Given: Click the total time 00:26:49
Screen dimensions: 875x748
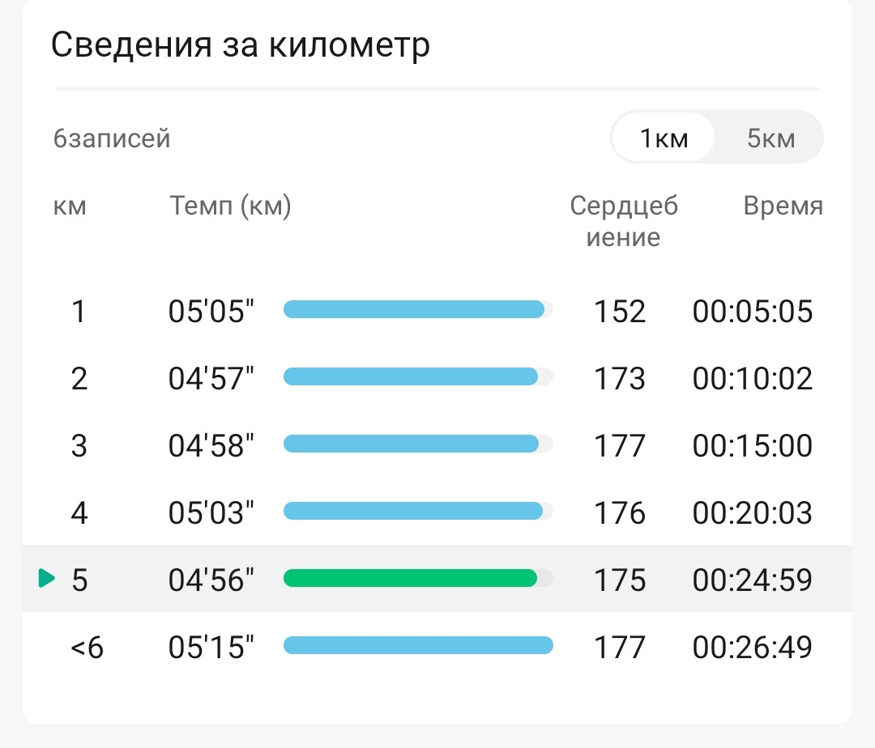Looking at the screenshot, I should point(752,647).
